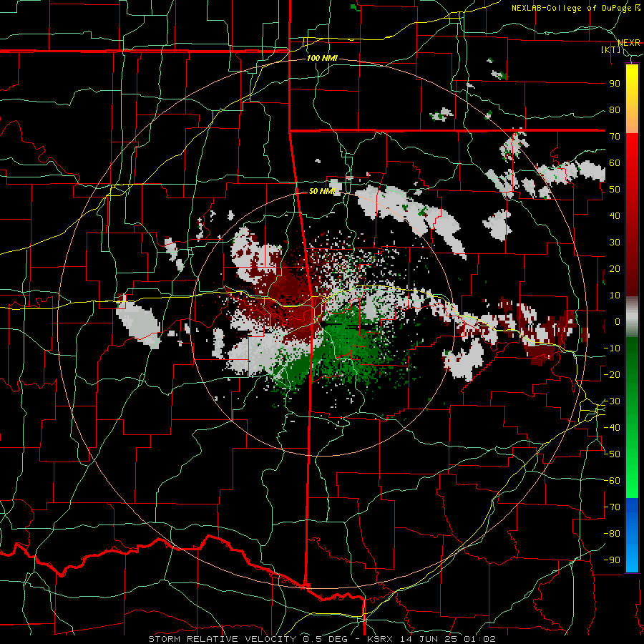The height and width of the screenshot is (644, 644).
Task: Select the 40 value on velocity scale
Action: (615, 216)
